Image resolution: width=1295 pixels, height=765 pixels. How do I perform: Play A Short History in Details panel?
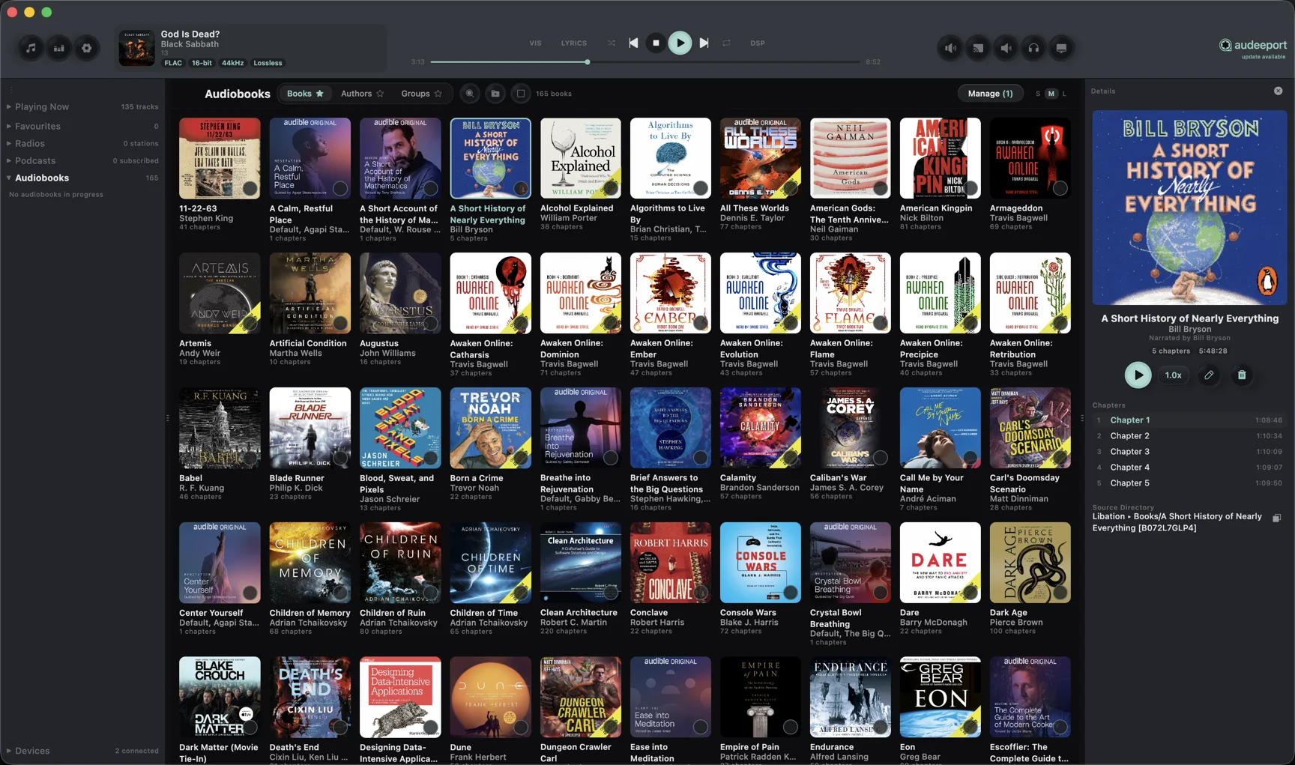click(x=1138, y=375)
